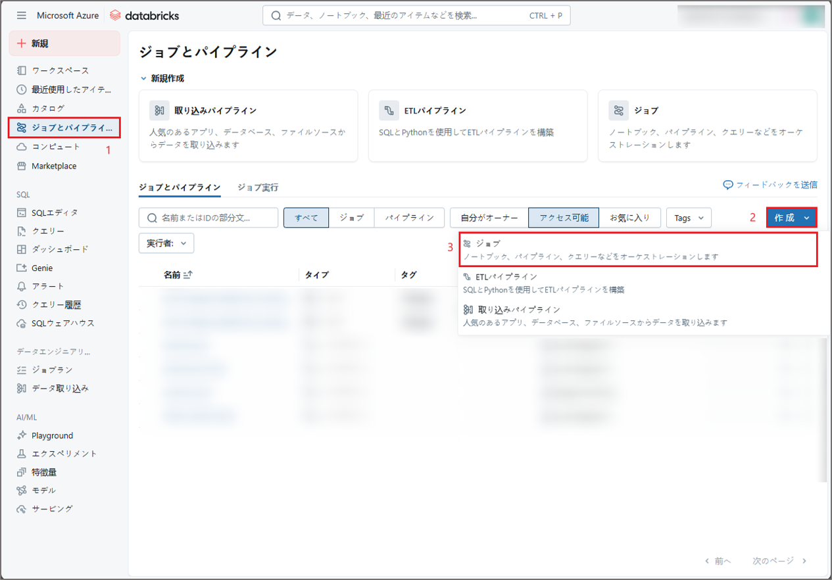Go to 前へ page of the list

point(718,561)
